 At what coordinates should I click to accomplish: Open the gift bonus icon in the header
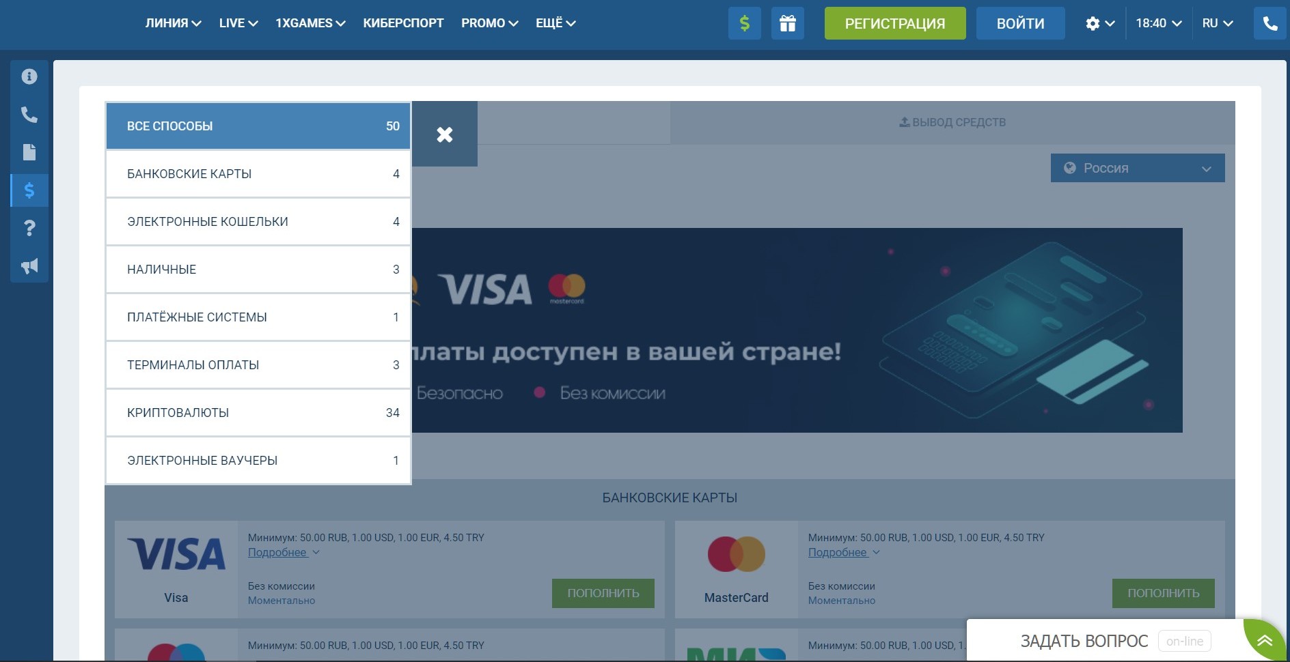pos(788,24)
